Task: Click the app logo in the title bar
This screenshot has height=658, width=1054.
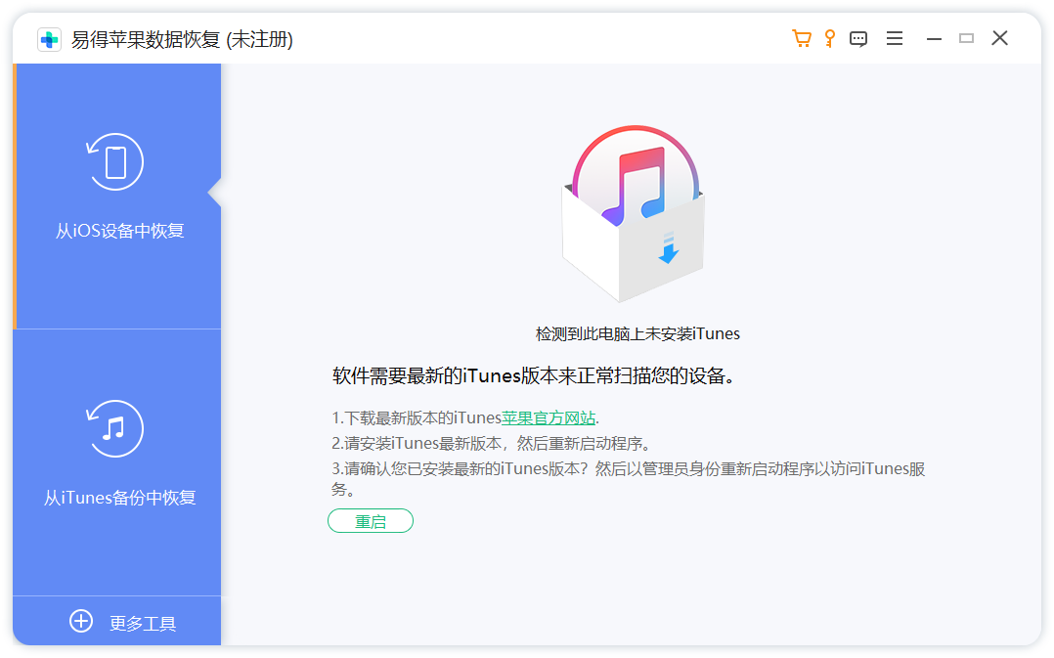Action: point(50,39)
